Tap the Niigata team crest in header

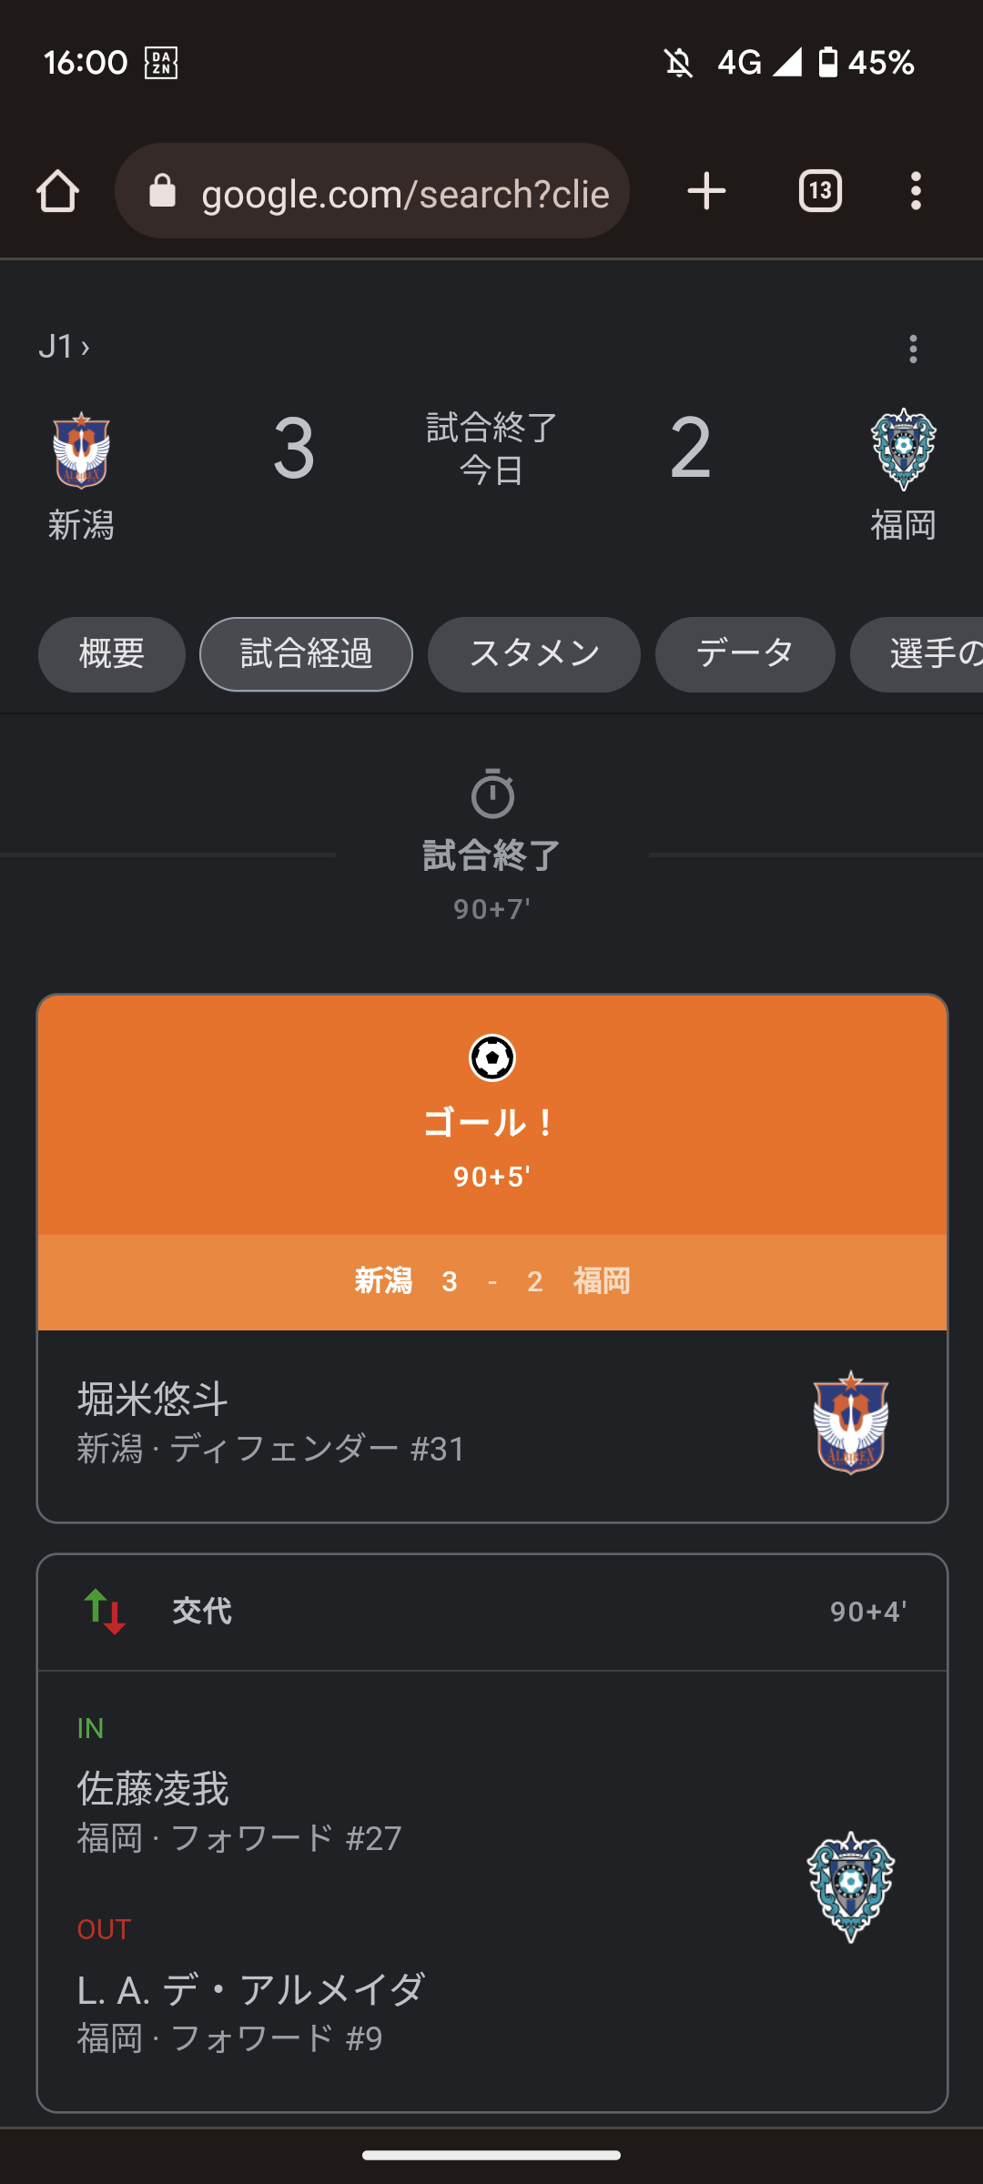pyautogui.click(x=81, y=450)
